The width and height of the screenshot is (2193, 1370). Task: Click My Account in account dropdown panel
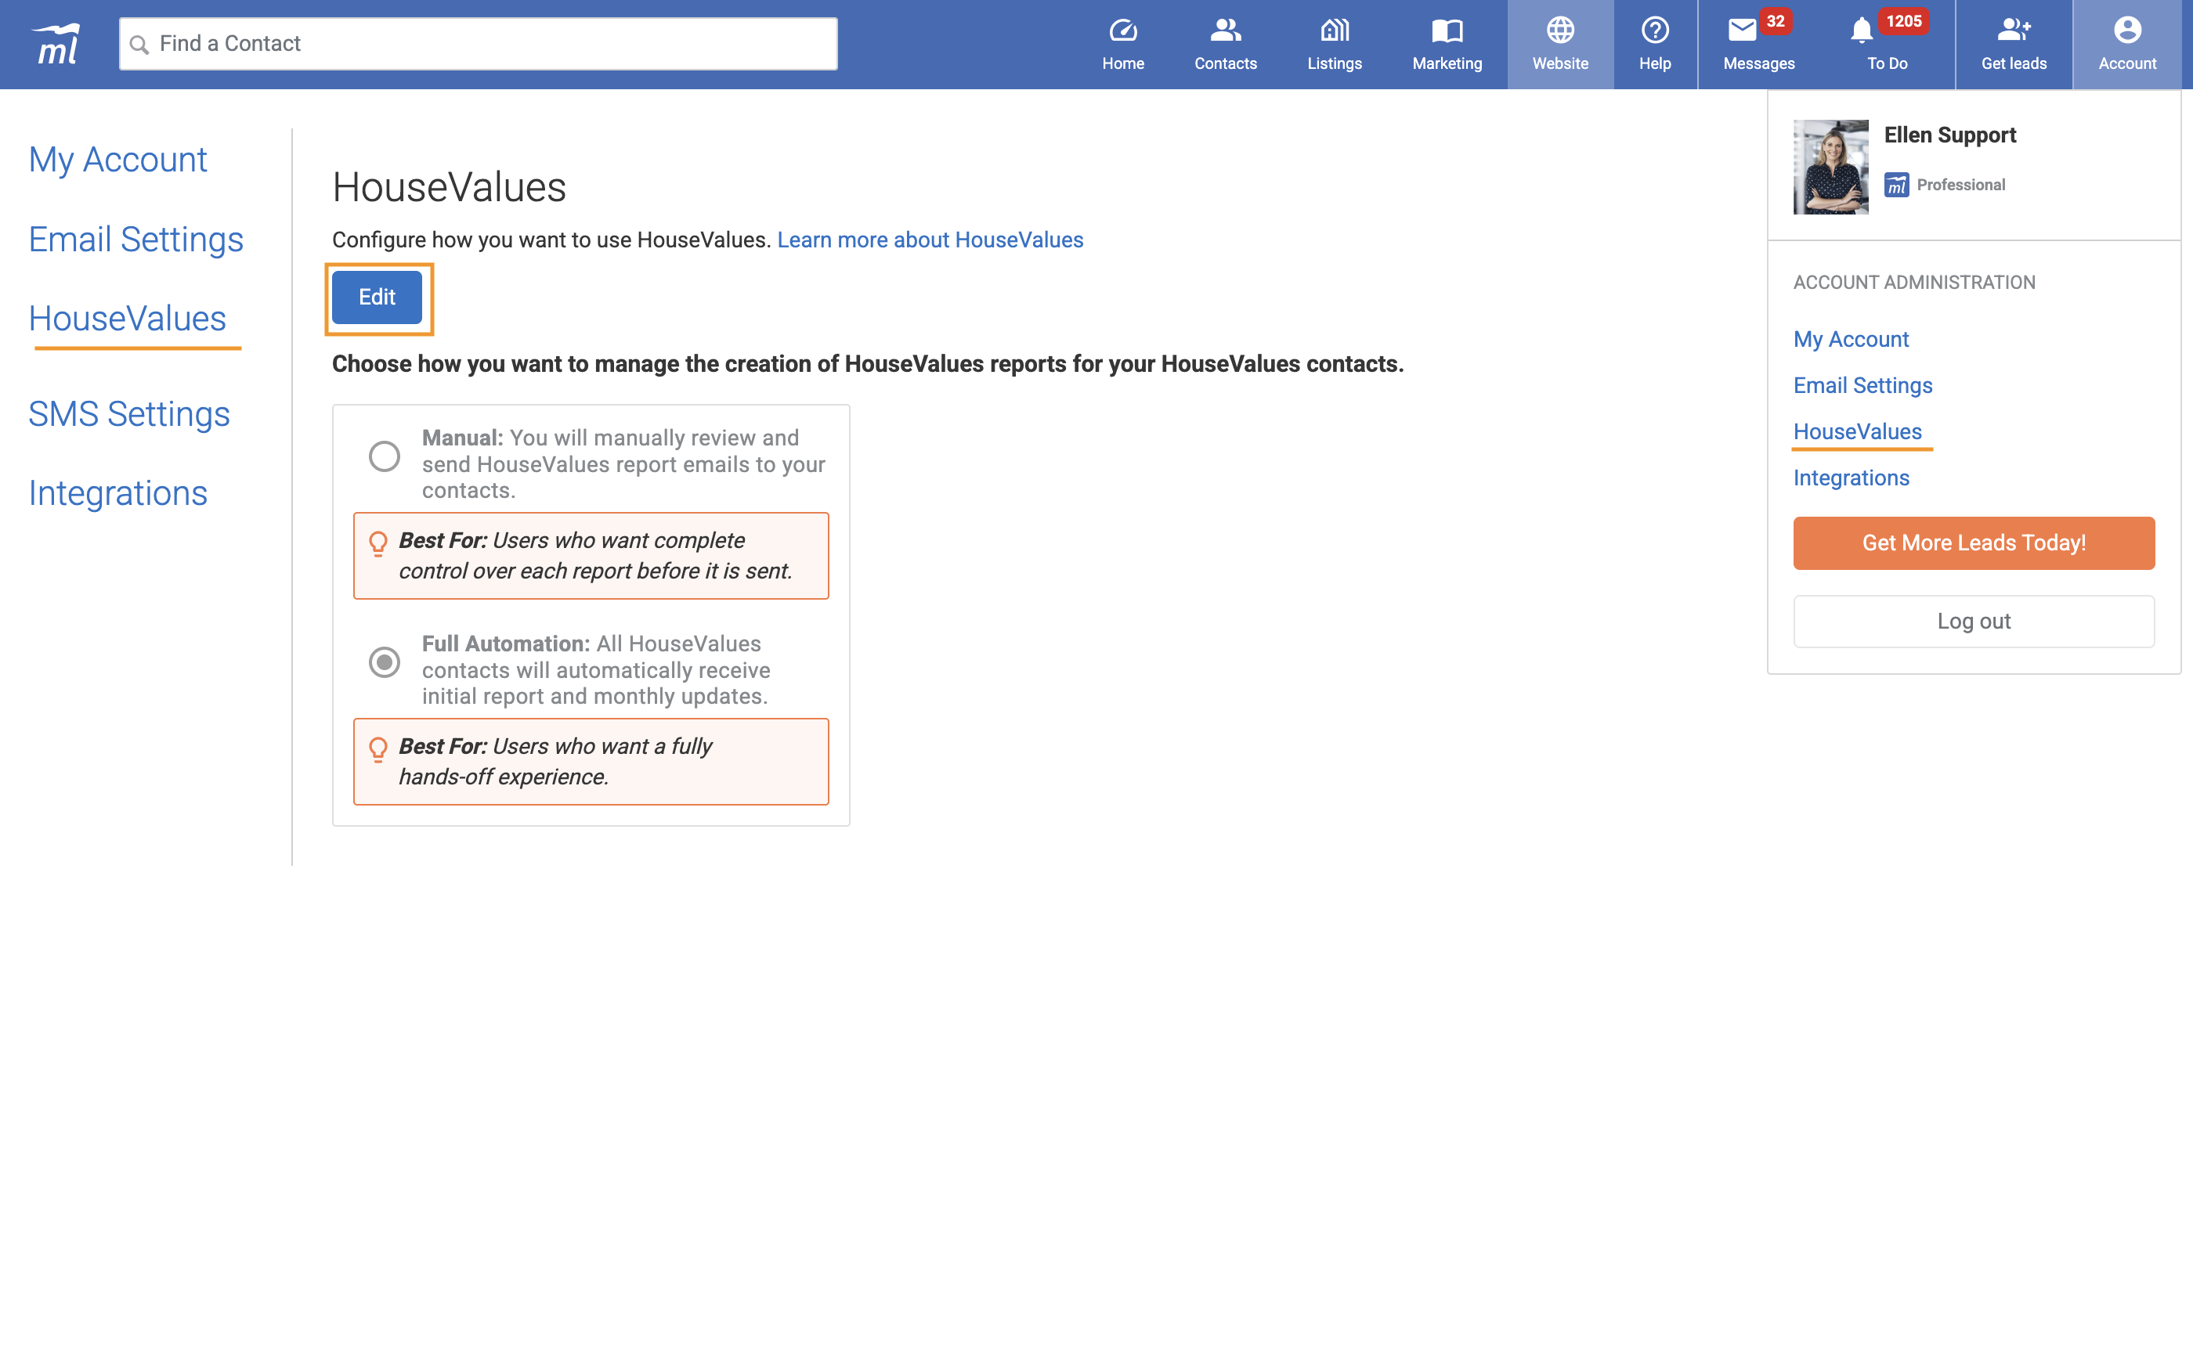pyautogui.click(x=1851, y=339)
